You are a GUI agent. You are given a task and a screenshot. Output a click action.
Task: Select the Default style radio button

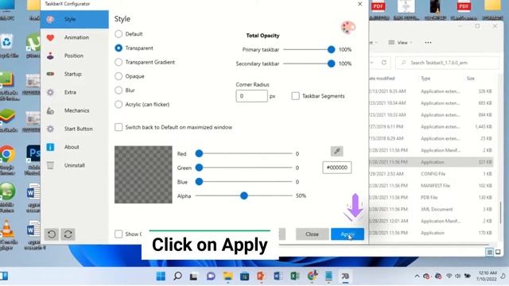(119, 34)
